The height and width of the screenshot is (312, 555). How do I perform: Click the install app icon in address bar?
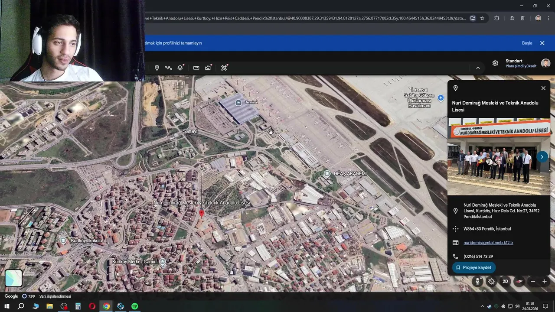tap(473, 18)
